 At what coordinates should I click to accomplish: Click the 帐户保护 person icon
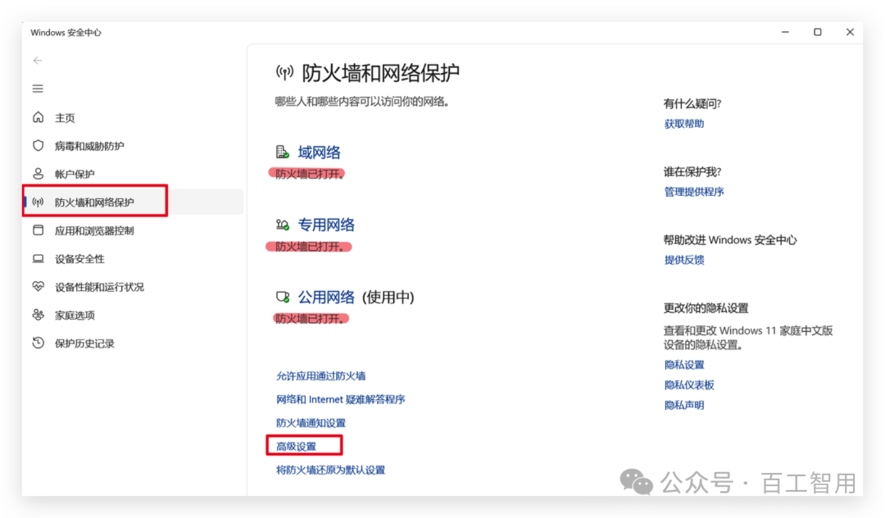(x=38, y=174)
